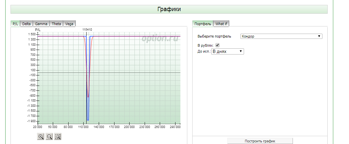Click the zoom in magnifier icon

tap(41, 137)
